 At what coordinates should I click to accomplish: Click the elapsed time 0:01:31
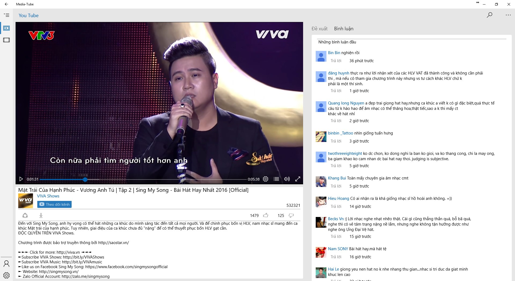[x=32, y=179]
